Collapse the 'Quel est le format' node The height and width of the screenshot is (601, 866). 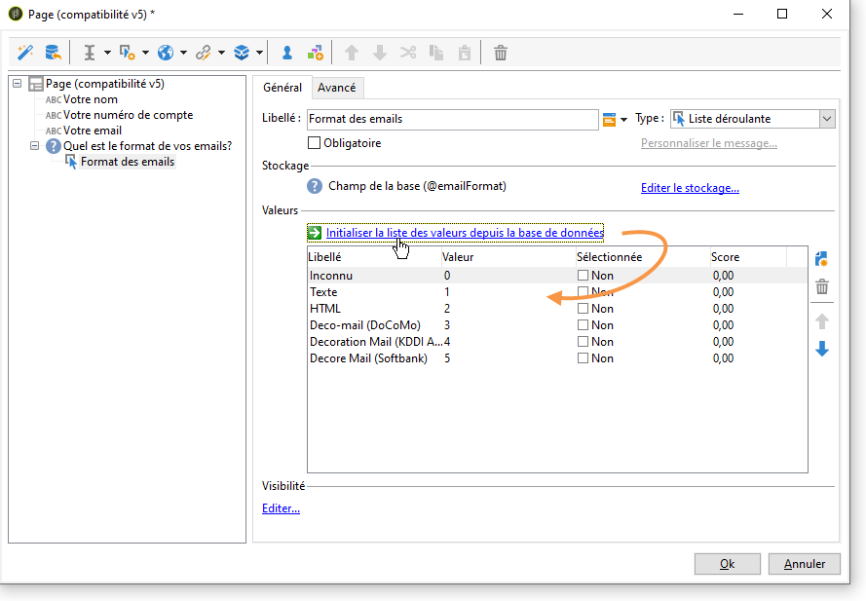coord(35,146)
